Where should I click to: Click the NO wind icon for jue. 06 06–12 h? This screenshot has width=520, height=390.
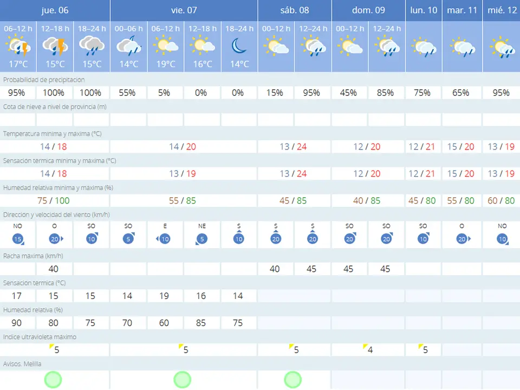18,239
